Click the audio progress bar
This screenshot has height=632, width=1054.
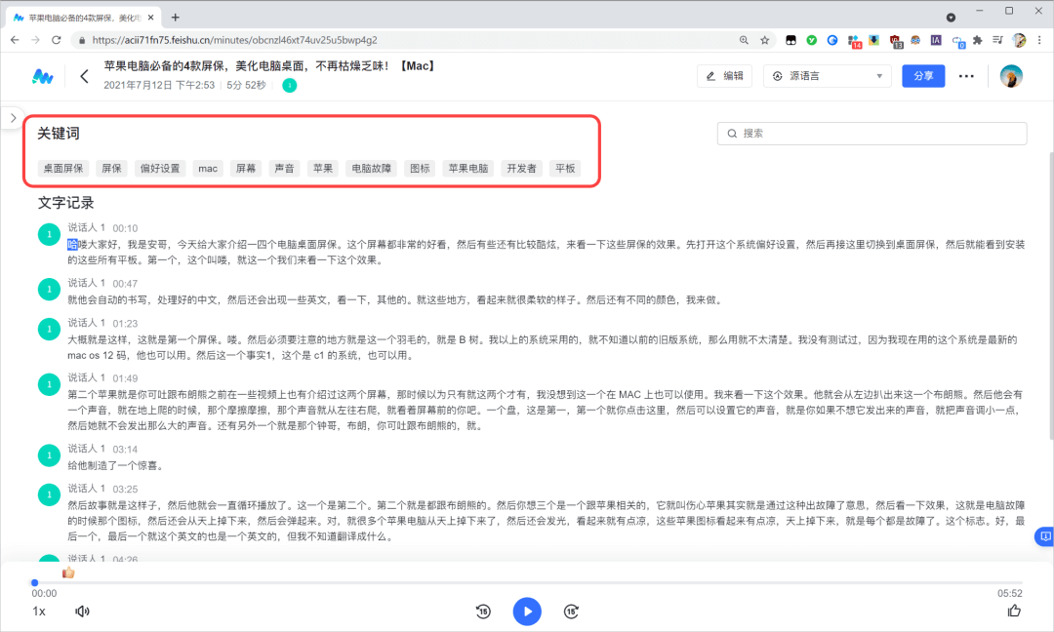(x=527, y=582)
